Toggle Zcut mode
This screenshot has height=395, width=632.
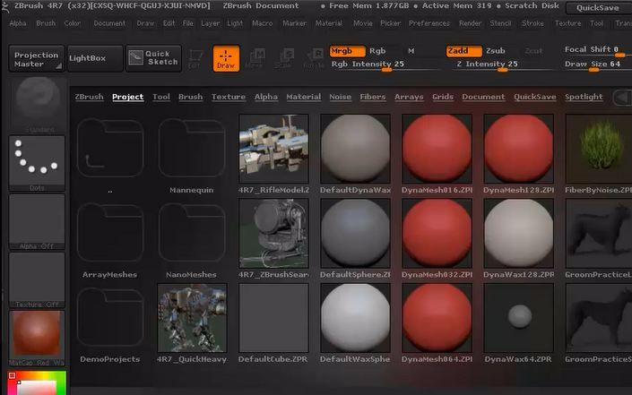click(533, 51)
